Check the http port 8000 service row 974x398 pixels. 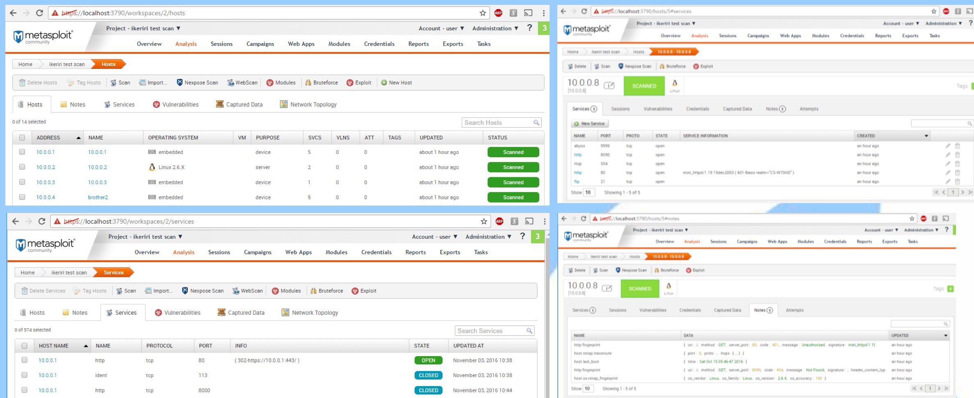click(25, 390)
